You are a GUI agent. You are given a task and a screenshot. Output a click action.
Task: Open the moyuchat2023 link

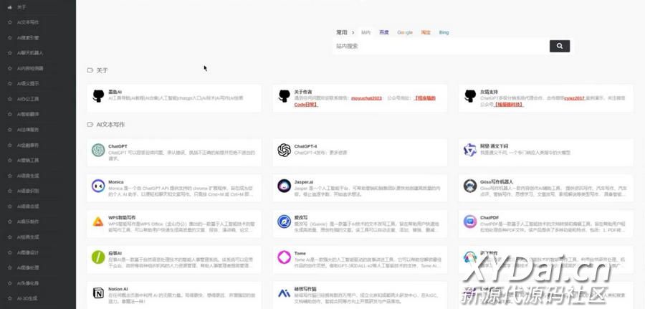366,98
